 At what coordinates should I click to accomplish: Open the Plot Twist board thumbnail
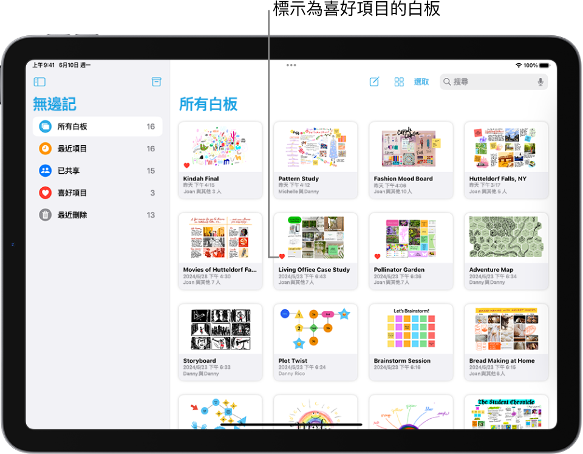[x=316, y=329]
